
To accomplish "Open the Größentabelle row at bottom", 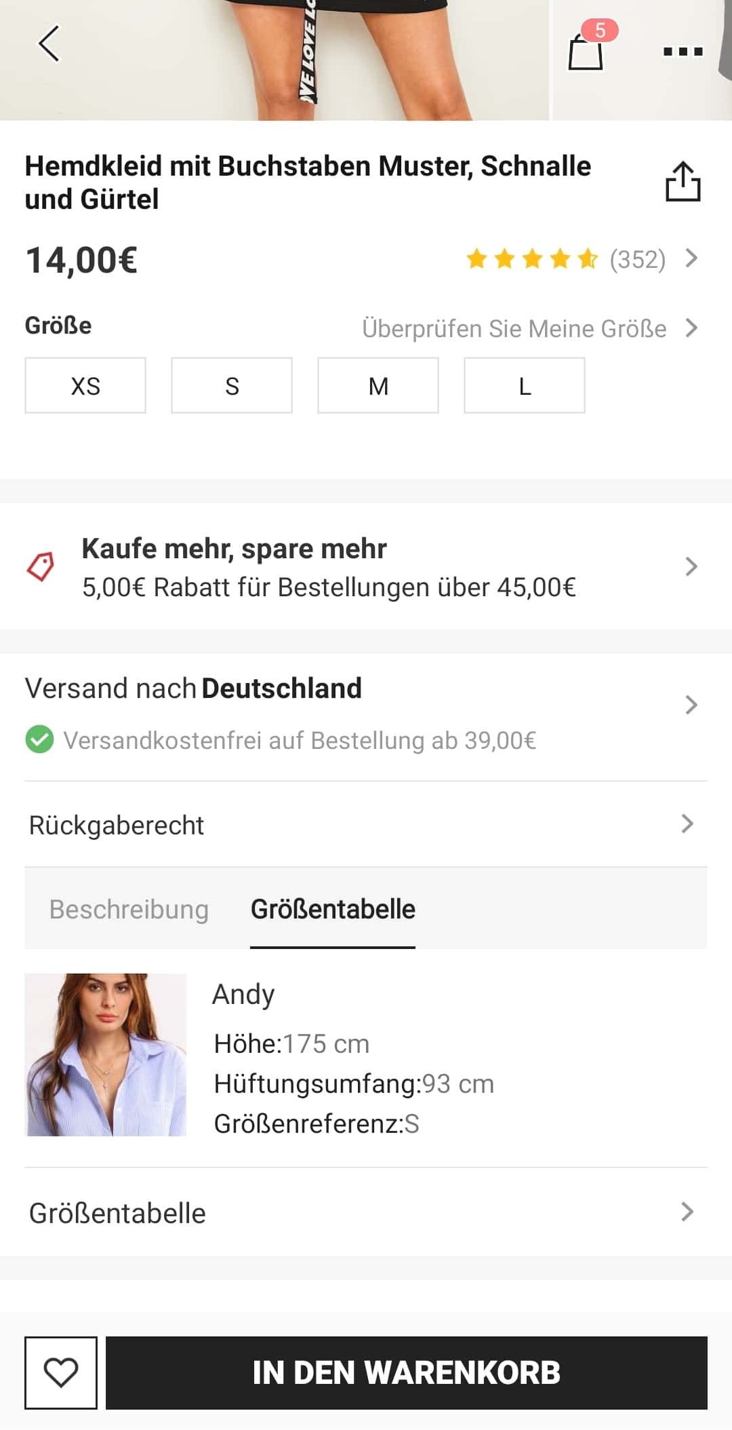I will click(366, 1212).
